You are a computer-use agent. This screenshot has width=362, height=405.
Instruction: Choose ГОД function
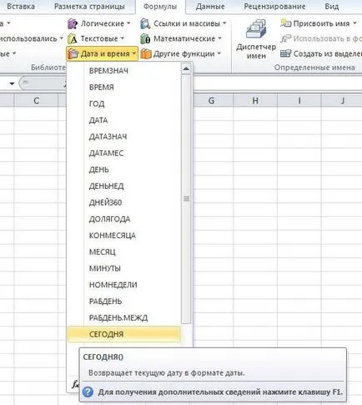point(124,104)
